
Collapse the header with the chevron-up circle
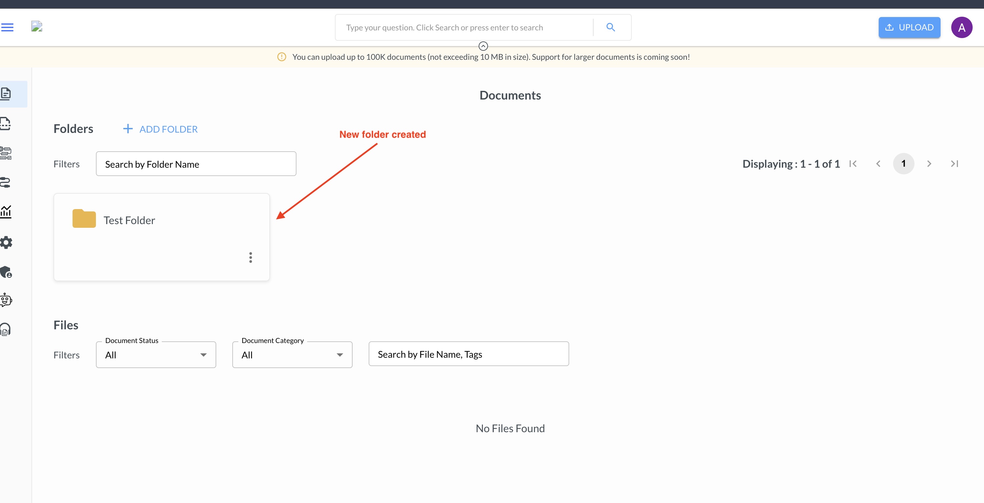pyautogui.click(x=483, y=46)
